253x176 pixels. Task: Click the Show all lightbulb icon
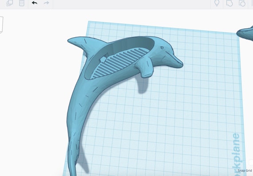pos(217,3)
